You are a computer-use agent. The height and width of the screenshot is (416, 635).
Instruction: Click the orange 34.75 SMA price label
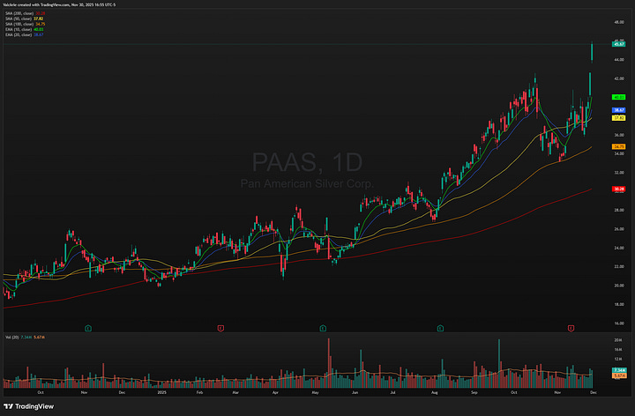pyautogui.click(x=619, y=147)
